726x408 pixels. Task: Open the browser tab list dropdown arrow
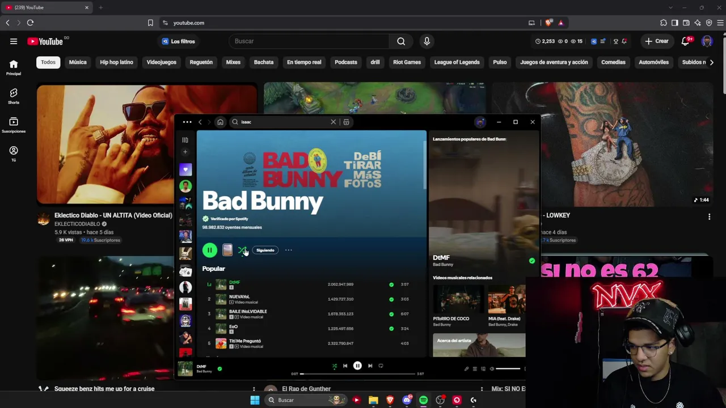pos(671,7)
